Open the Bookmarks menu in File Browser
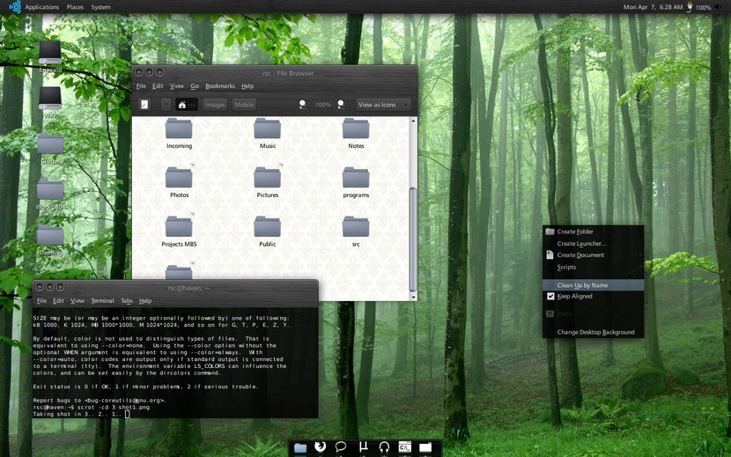This screenshot has height=457, width=731. click(220, 86)
